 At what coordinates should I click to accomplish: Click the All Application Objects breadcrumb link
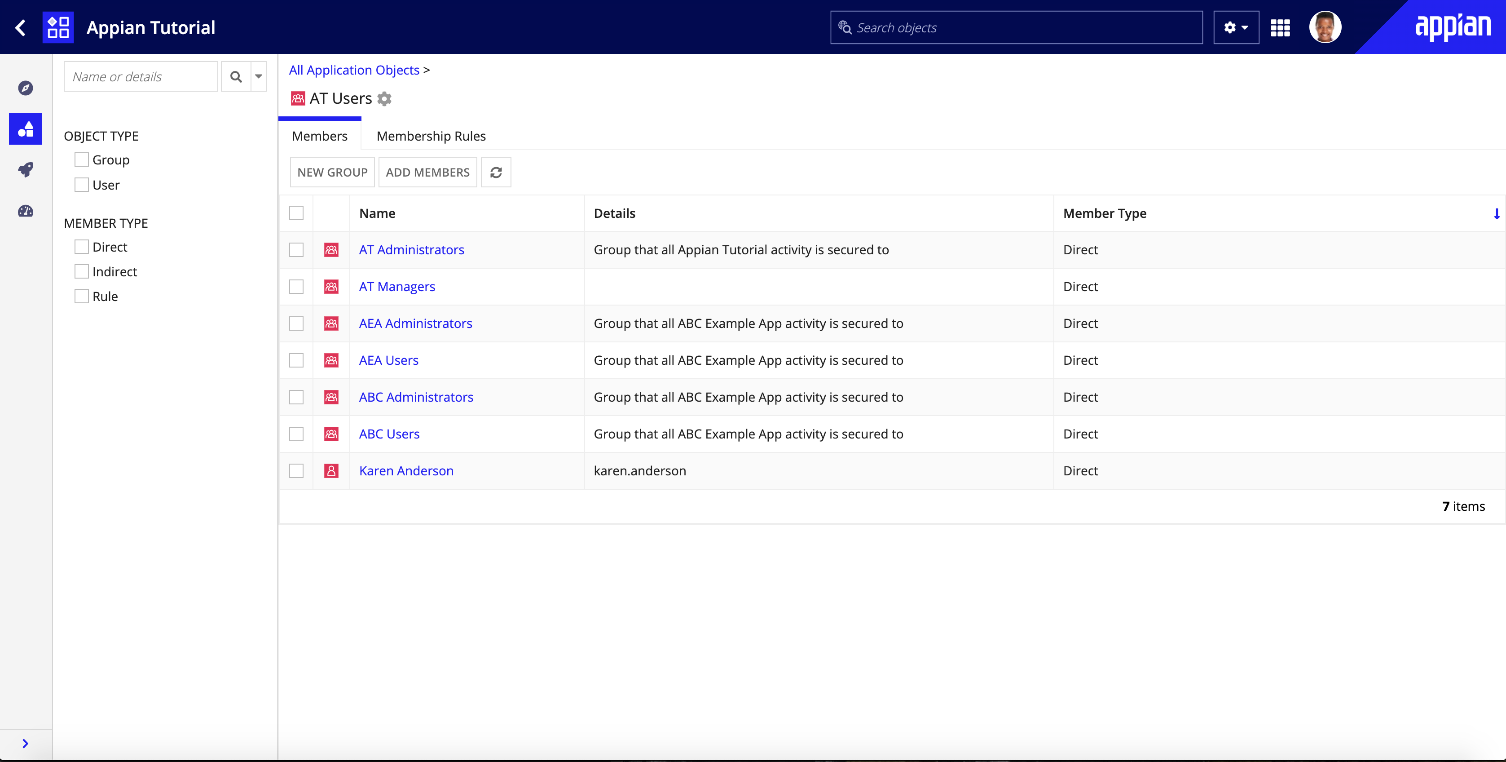pos(353,70)
